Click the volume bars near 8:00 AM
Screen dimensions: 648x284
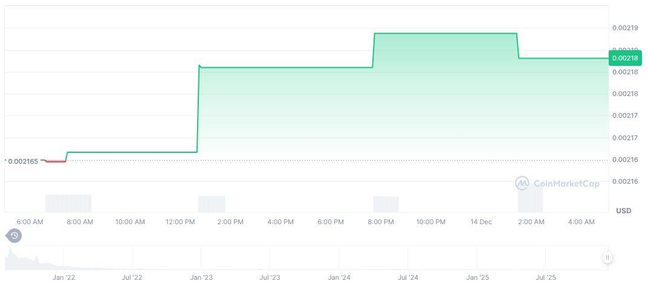click(68, 203)
